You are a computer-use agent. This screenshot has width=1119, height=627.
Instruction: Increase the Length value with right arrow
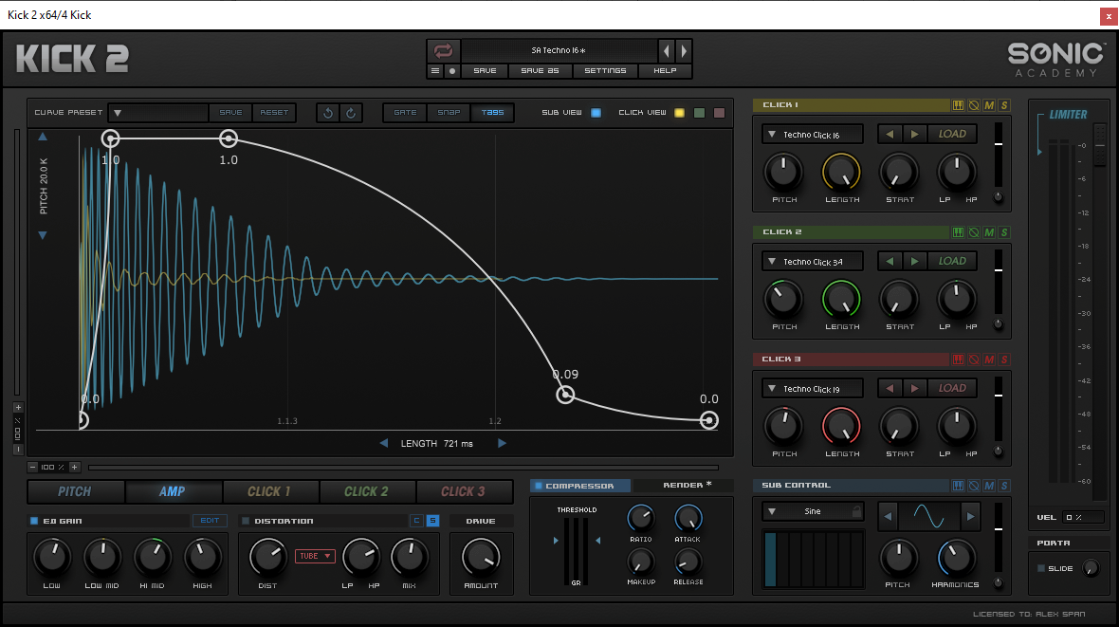[502, 444]
